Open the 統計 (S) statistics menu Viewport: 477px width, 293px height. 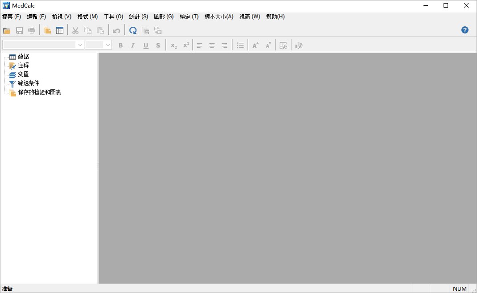138,17
